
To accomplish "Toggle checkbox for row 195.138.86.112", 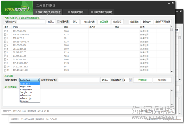I will click(x=5, y=63).
